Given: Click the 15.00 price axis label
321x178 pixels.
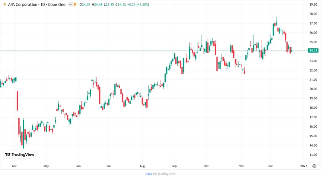Looking at the screenshot, I should pos(313,136).
